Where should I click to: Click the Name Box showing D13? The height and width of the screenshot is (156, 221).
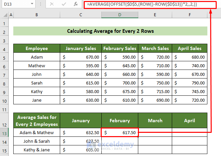(15, 4)
